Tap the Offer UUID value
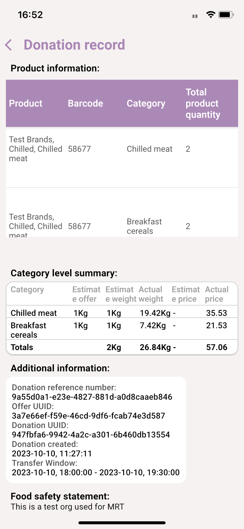This screenshot has width=244, height=529. coord(88,416)
